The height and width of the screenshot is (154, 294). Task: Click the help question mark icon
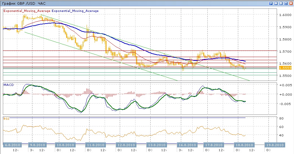click(271, 3)
